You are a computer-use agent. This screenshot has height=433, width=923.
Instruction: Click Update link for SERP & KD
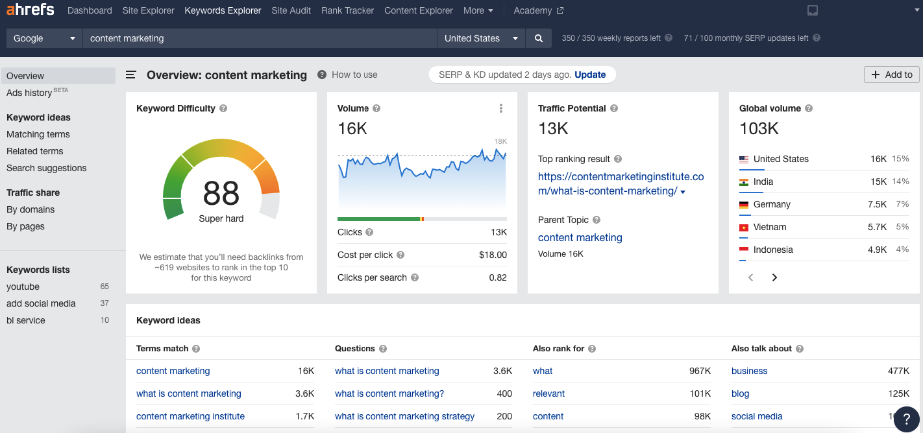590,75
